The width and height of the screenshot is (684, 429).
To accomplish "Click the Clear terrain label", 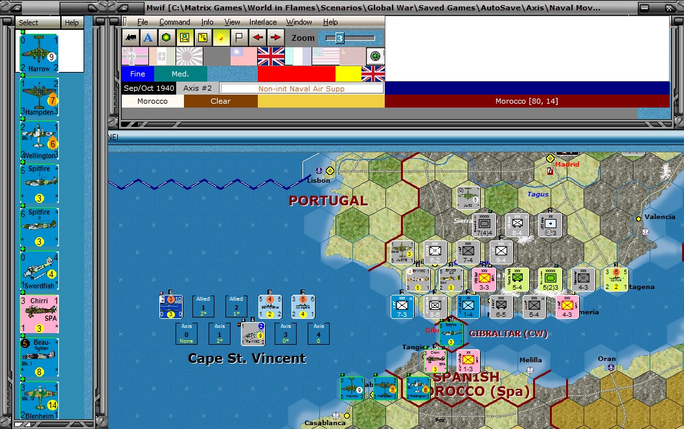I will pos(221,101).
